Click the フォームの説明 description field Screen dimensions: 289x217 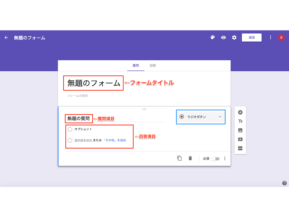point(77,96)
